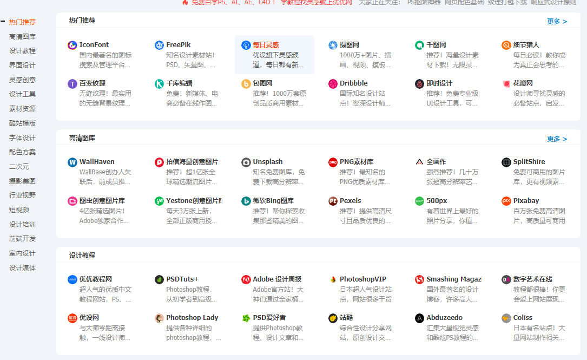Click the 即时设计 dark icon

click(420, 84)
